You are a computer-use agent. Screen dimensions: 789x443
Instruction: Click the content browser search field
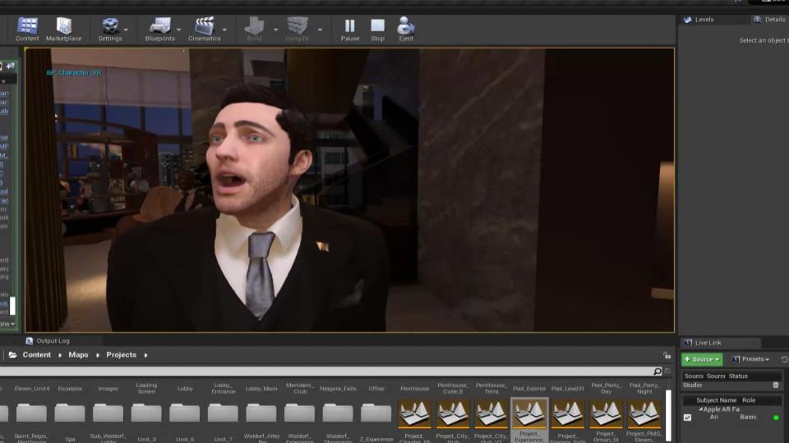329,372
